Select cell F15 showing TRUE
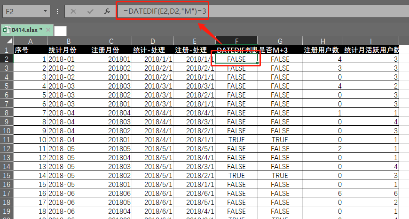This screenshot has width=409, height=219. click(x=236, y=175)
